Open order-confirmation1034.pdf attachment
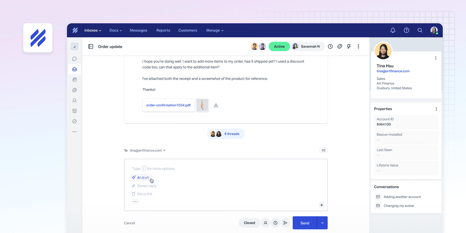The image size is (466, 233). (x=168, y=105)
